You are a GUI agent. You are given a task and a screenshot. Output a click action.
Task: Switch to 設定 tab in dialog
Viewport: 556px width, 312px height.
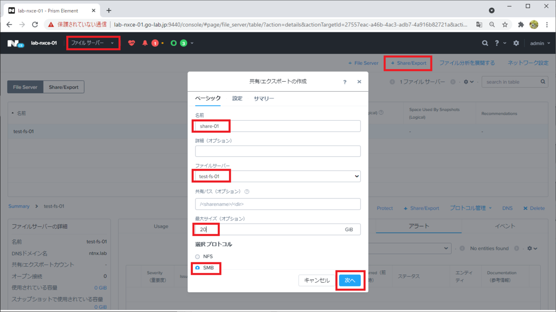[237, 98]
